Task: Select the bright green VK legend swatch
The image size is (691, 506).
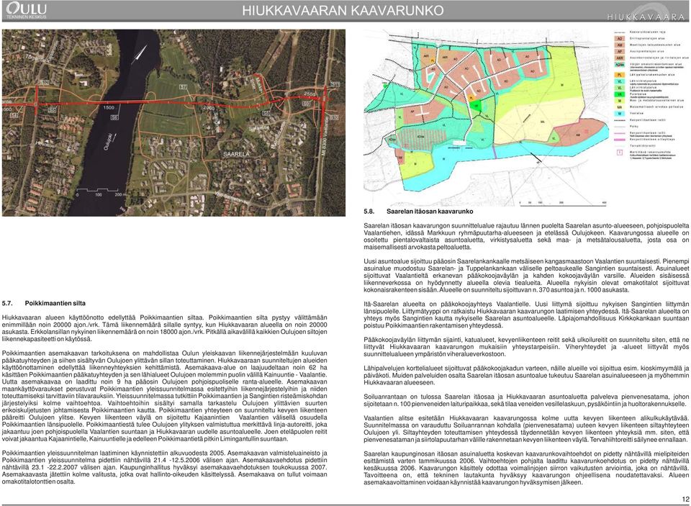Action: pyautogui.click(x=620, y=94)
